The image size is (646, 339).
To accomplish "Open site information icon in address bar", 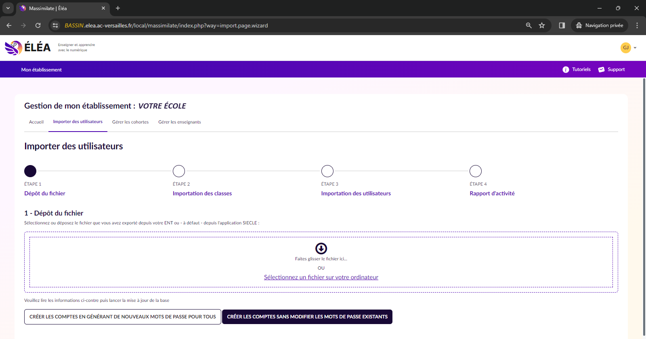I will click(x=56, y=25).
